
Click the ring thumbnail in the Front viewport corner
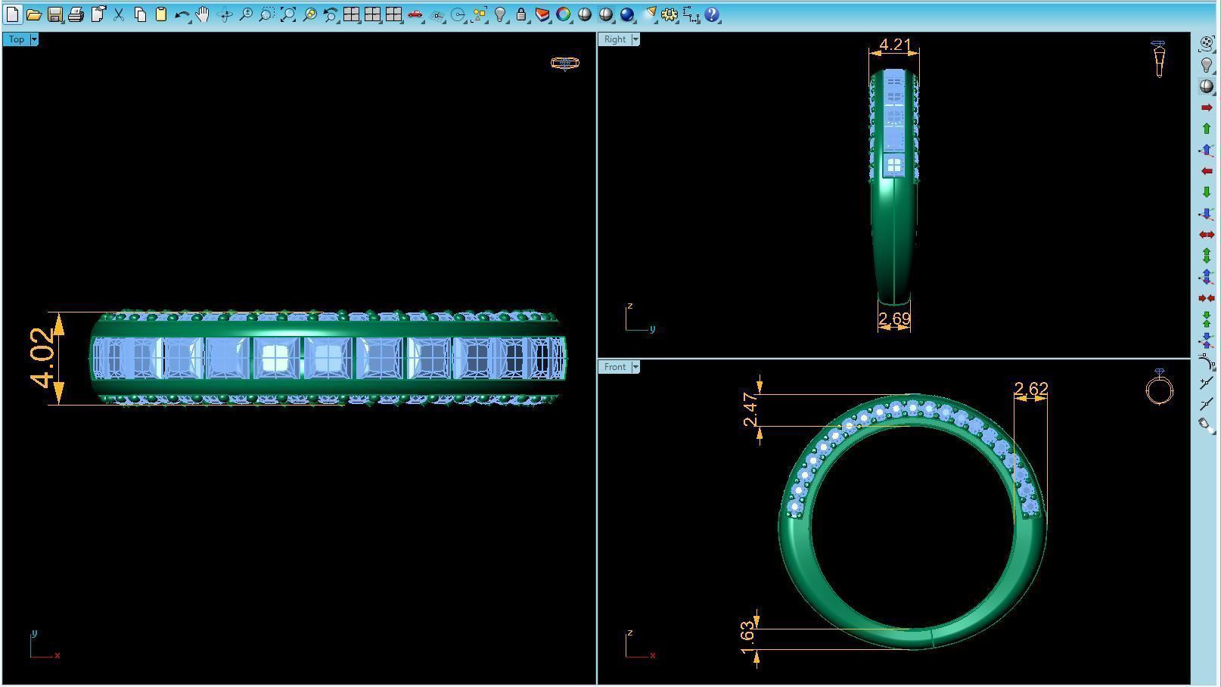1160,387
